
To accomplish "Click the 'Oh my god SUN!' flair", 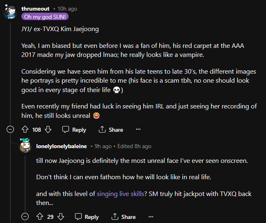I will point(46,17).
